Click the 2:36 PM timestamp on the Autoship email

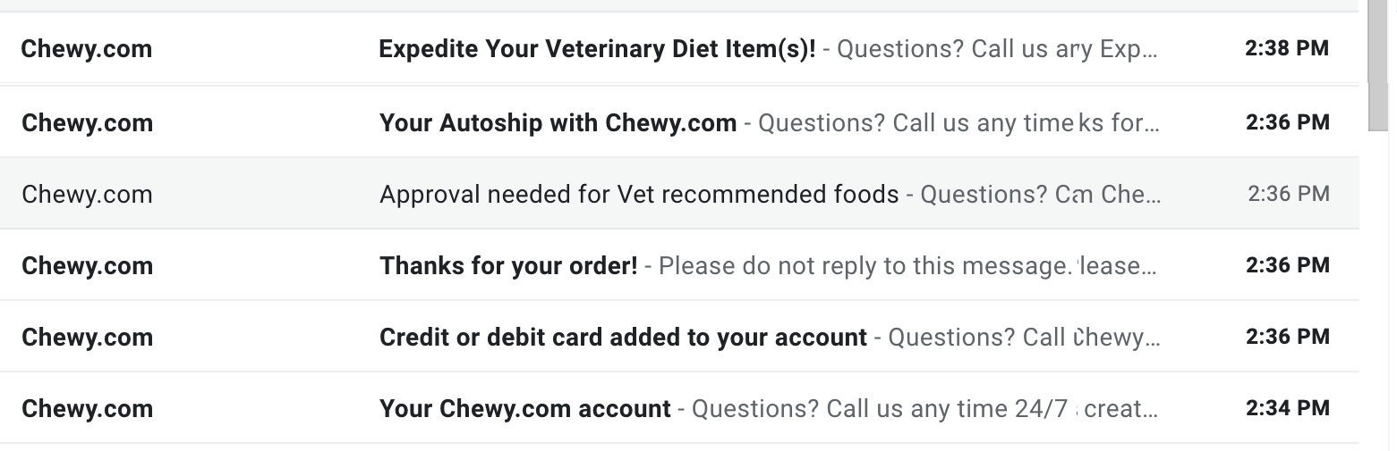[x=1287, y=122]
